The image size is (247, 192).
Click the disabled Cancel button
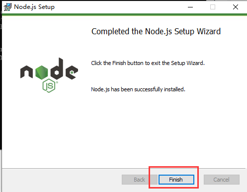coord(222,180)
